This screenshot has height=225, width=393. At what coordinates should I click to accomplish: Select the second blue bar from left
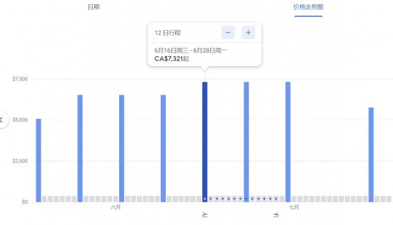click(80, 148)
